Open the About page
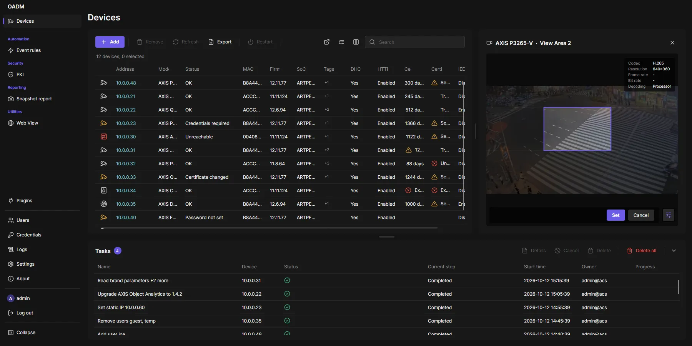 click(42, 279)
